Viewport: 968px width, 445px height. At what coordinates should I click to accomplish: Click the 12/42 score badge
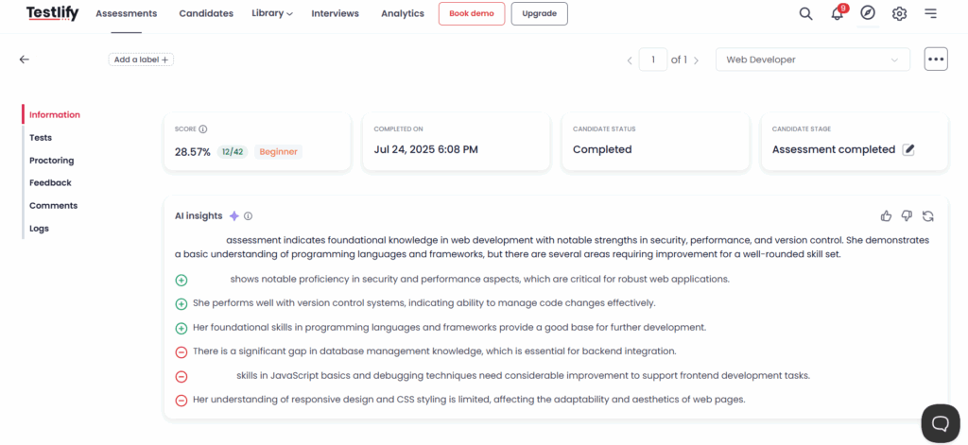(233, 152)
